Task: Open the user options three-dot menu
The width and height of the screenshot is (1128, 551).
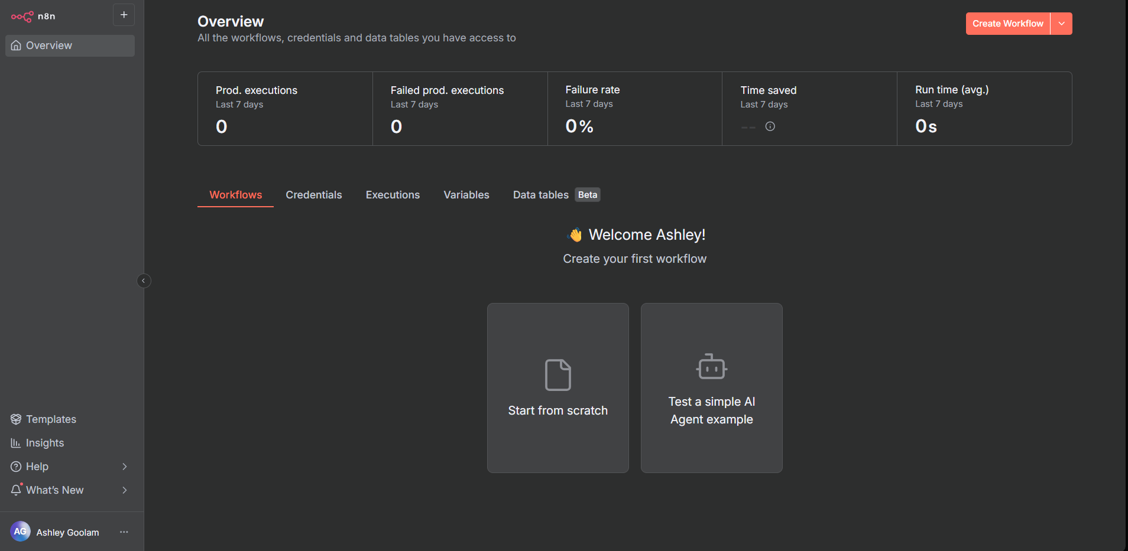Action: coord(124,532)
